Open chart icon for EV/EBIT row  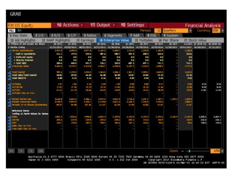[9, 90]
